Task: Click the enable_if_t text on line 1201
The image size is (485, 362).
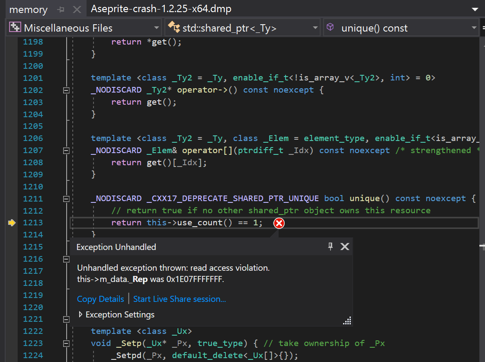Action: tap(260, 78)
